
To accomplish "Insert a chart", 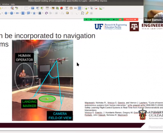I will coord(62,8).
